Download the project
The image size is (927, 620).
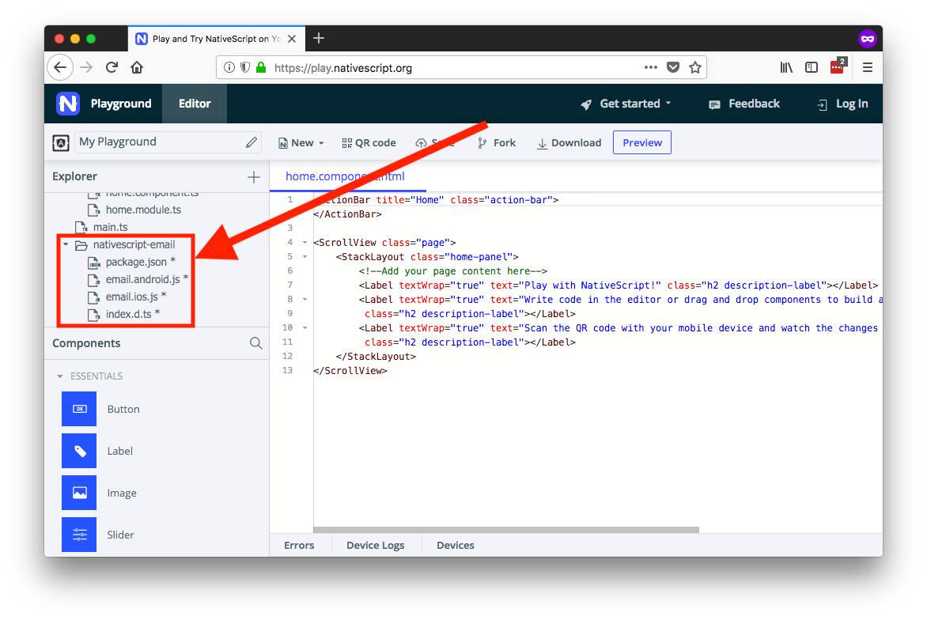[x=569, y=142]
